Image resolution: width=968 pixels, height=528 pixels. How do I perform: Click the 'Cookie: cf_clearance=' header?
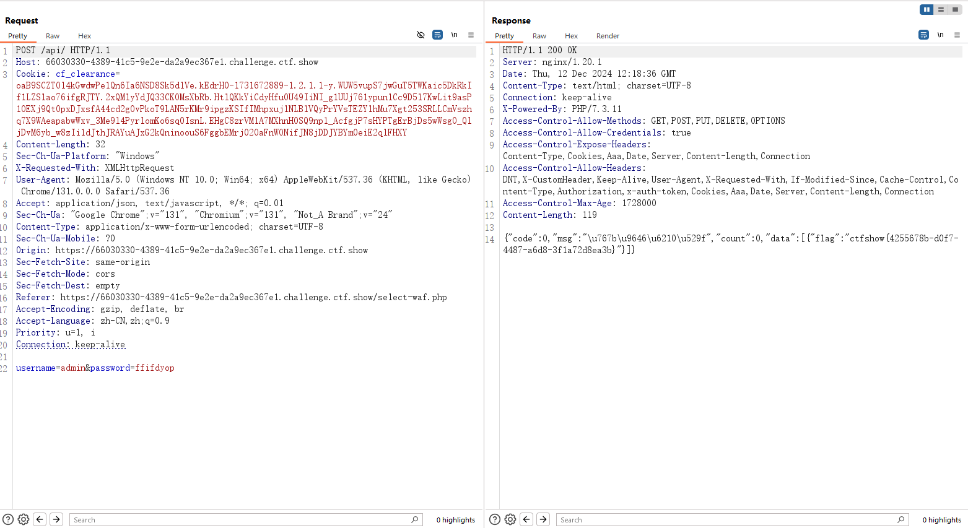pyautogui.click(x=68, y=74)
